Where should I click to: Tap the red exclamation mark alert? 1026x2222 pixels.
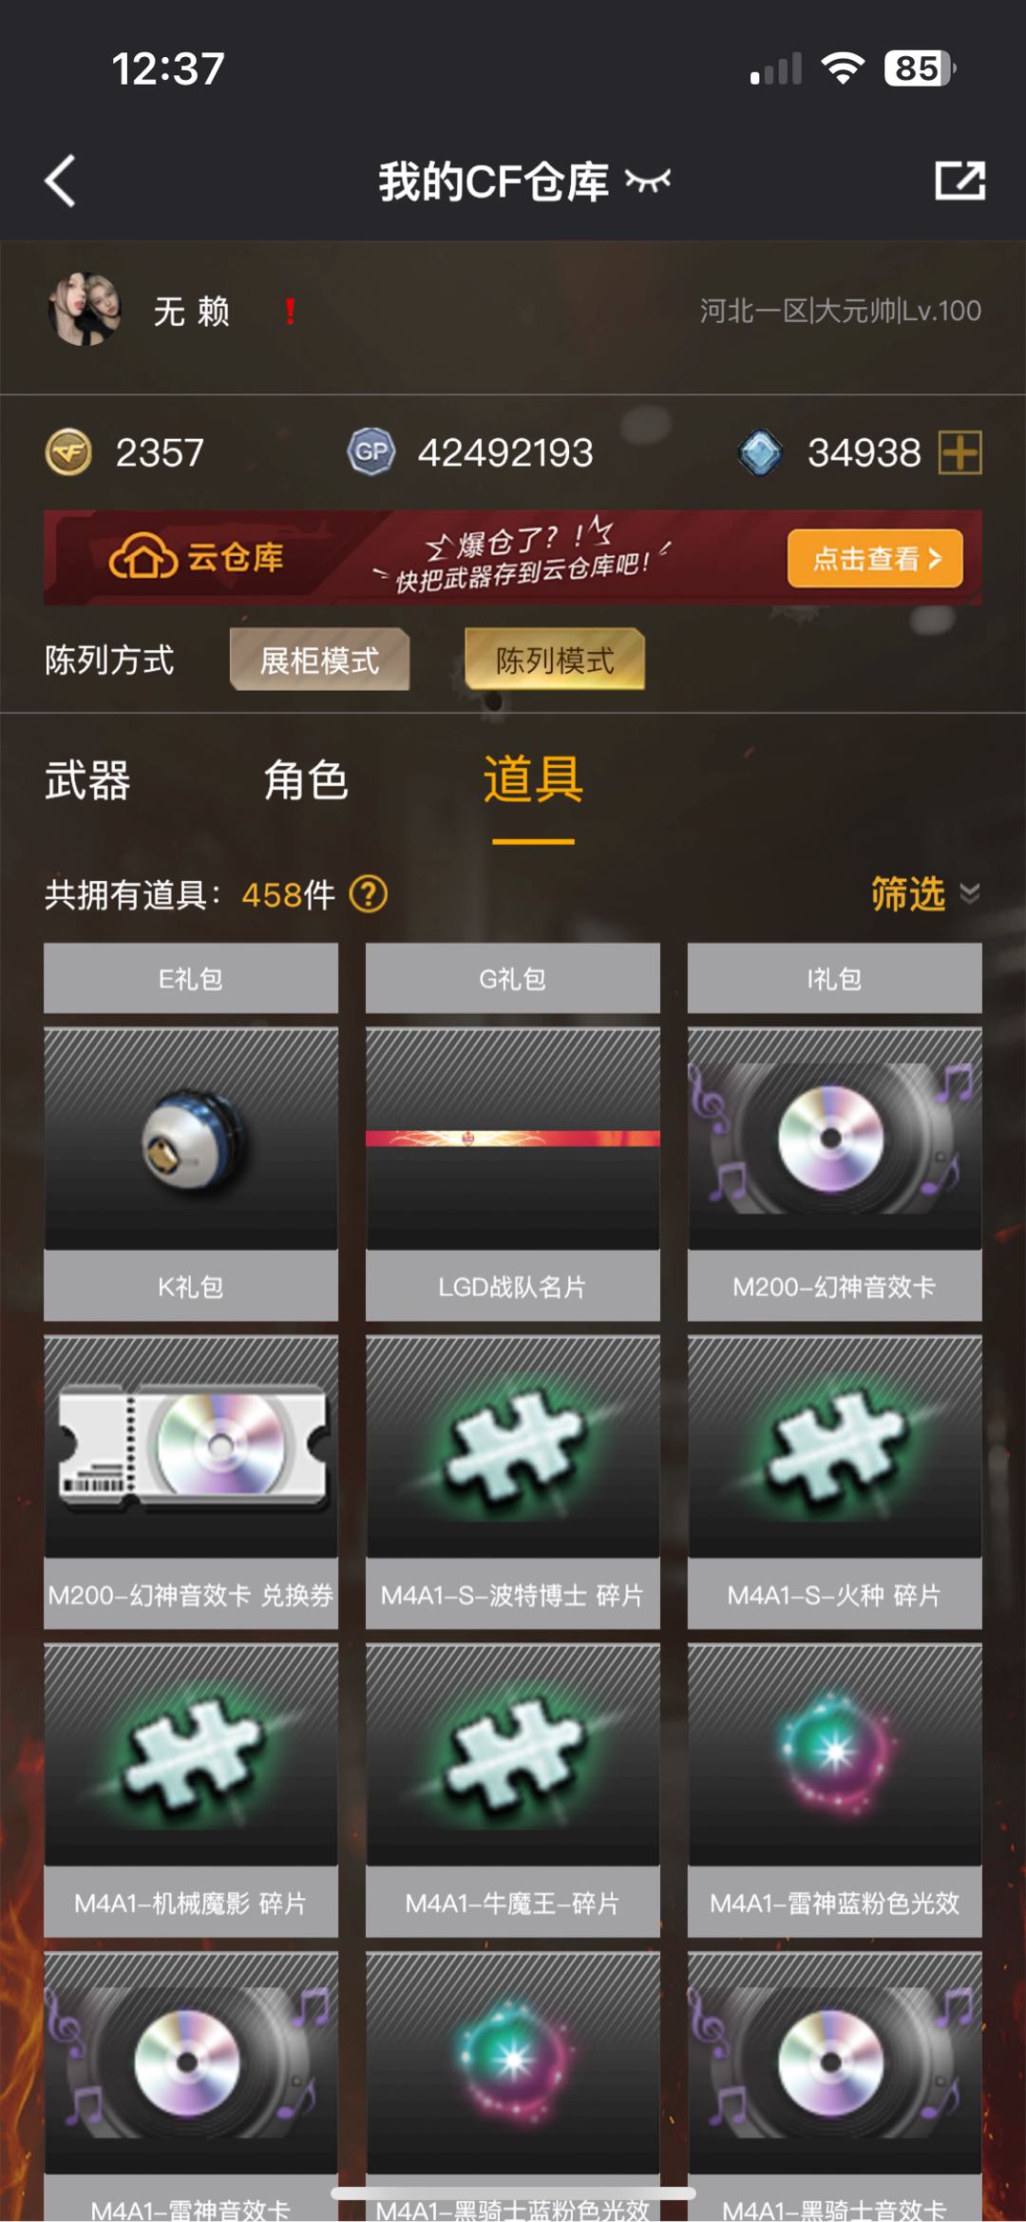click(291, 312)
